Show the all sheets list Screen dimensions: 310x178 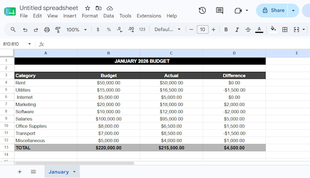(x=33, y=172)
